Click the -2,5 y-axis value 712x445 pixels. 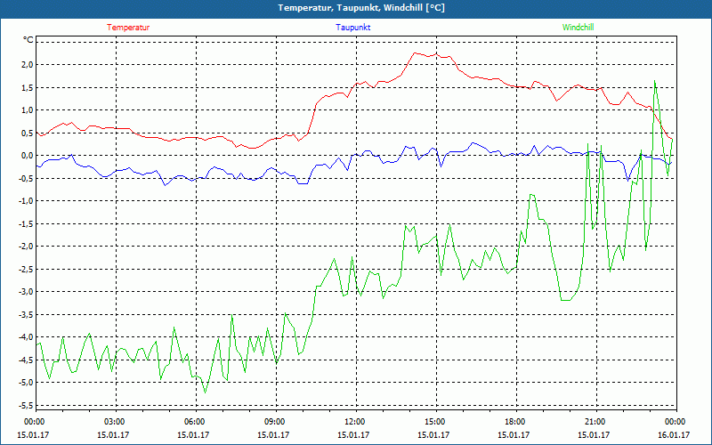[27, 269]
